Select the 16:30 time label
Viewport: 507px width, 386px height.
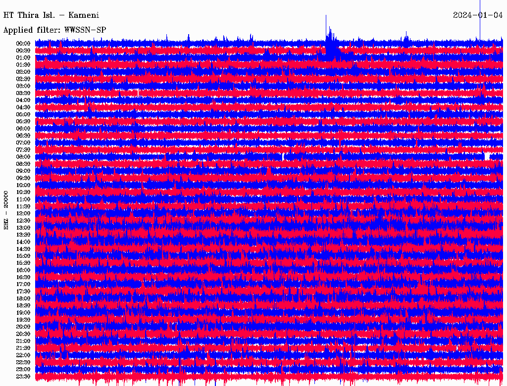[x=23, y=278]
